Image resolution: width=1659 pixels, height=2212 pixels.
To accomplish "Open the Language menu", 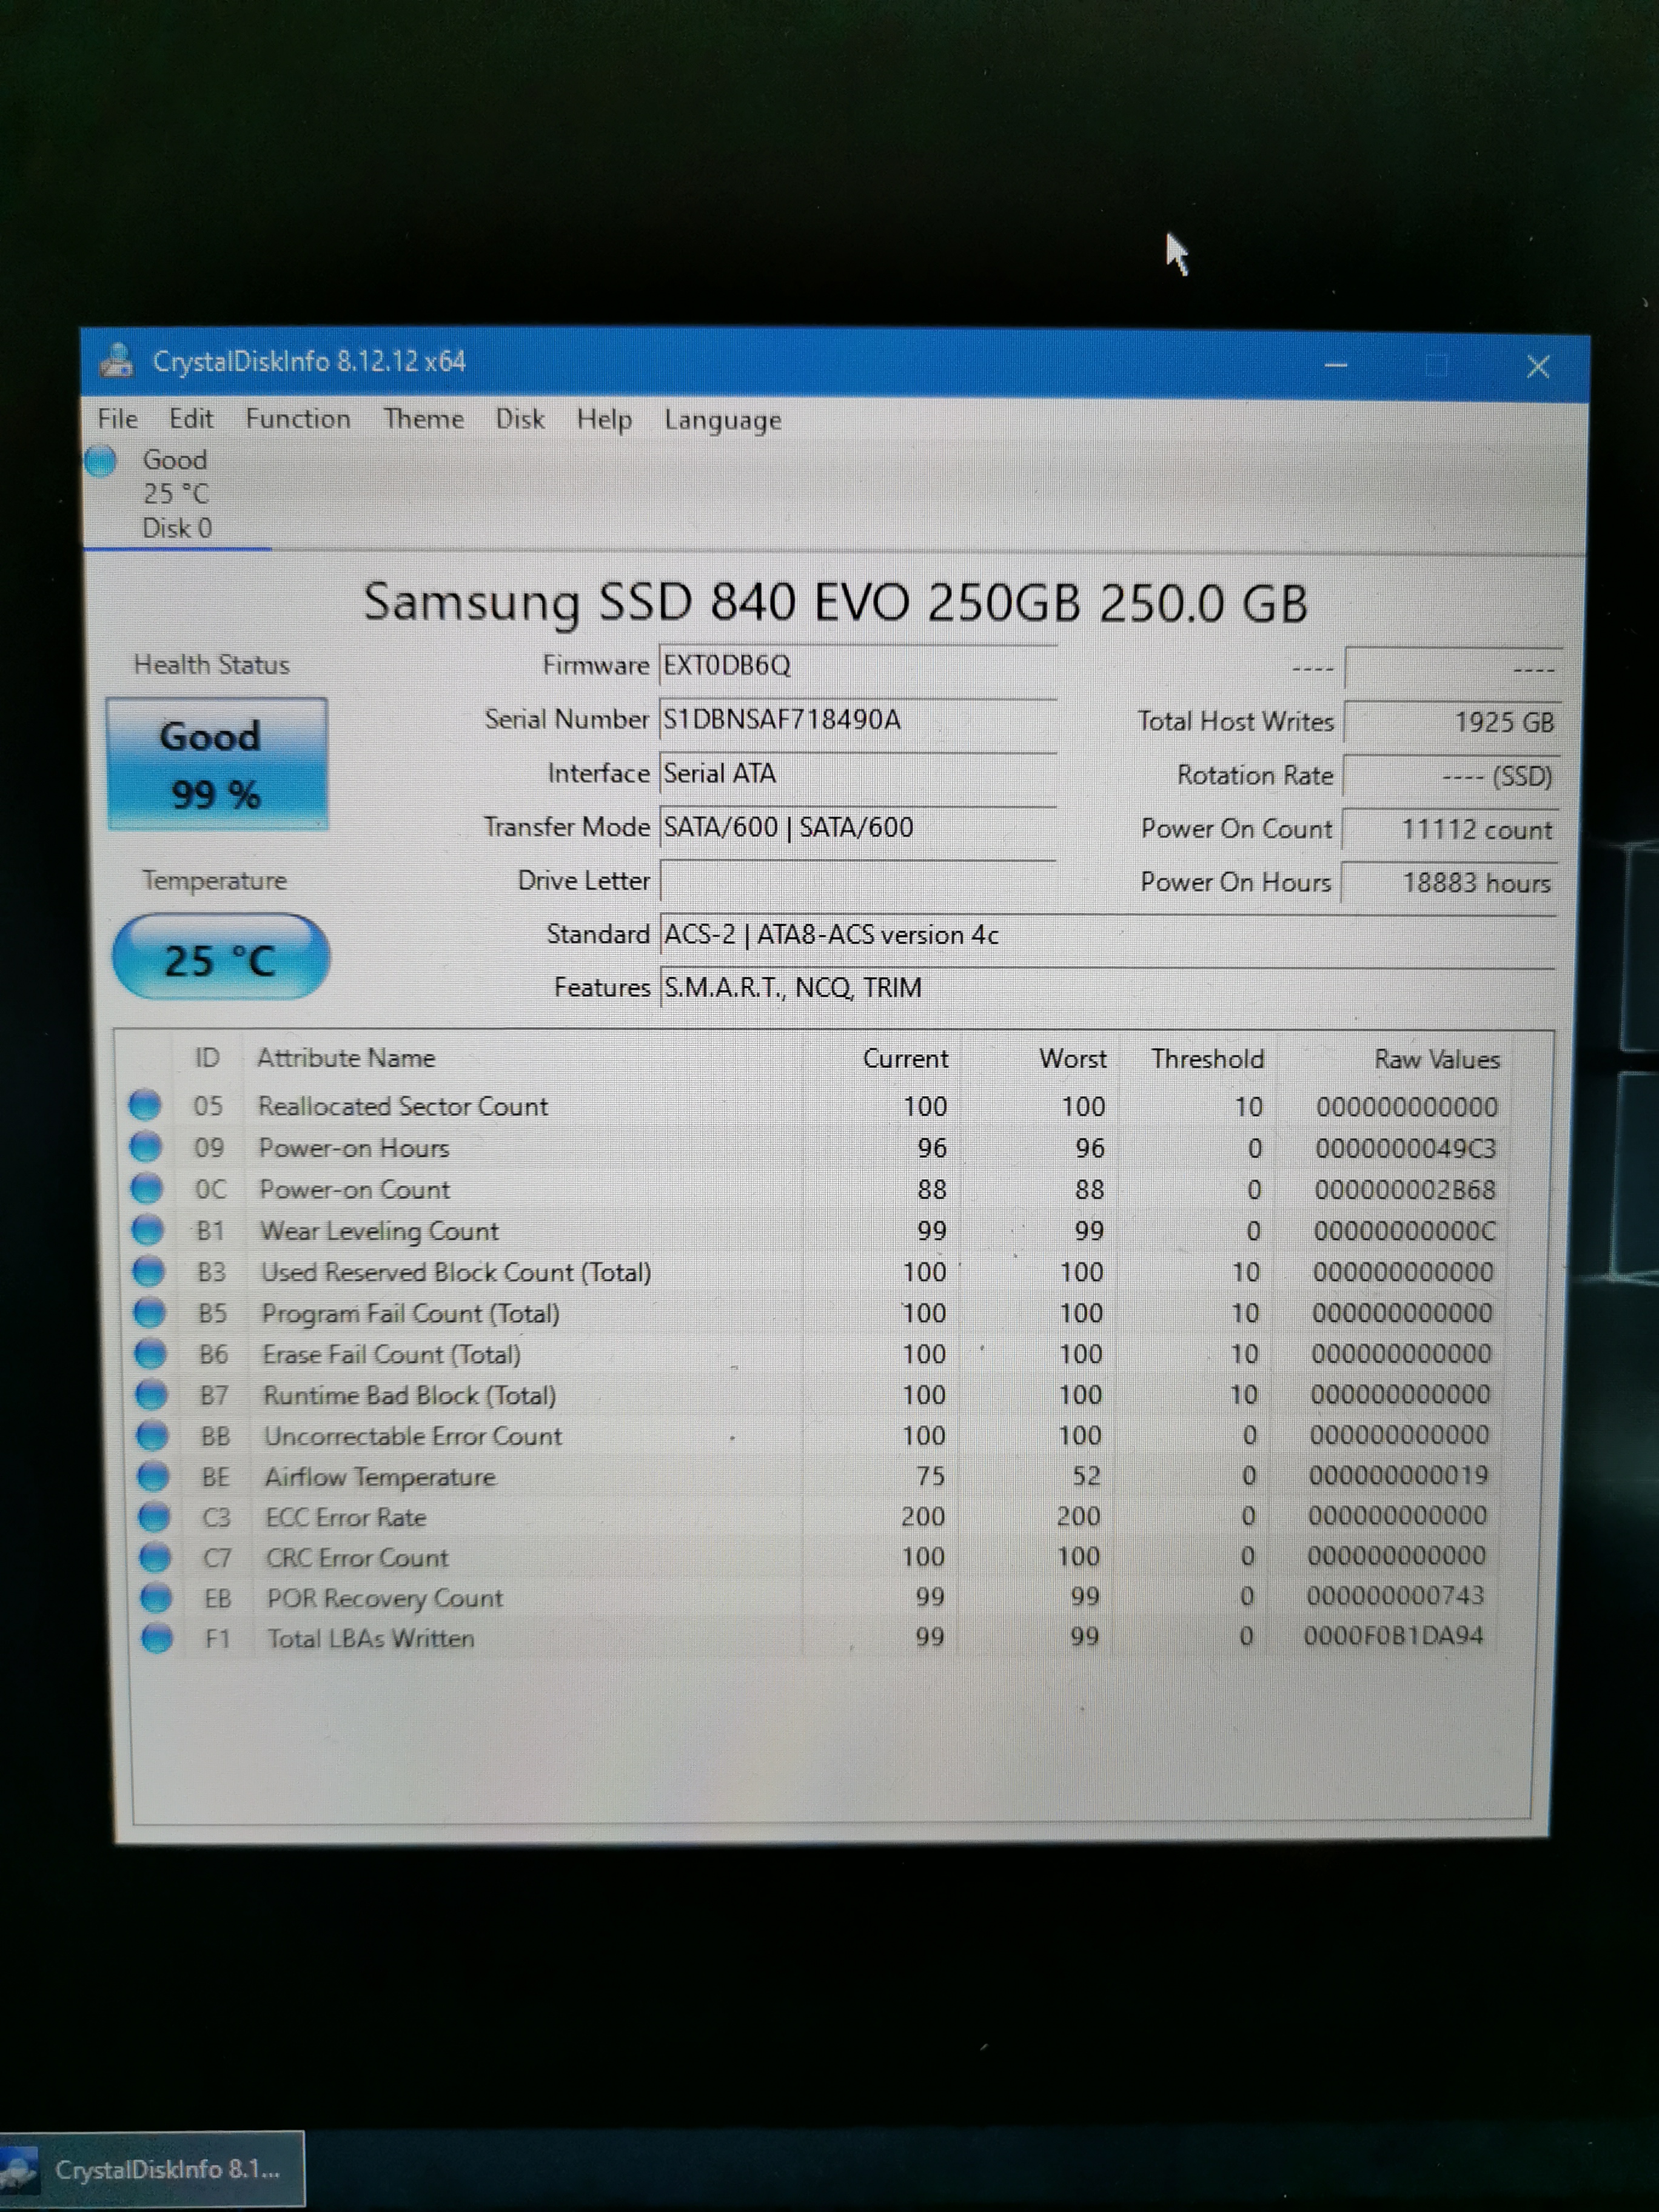I will (x=722, y=420).
